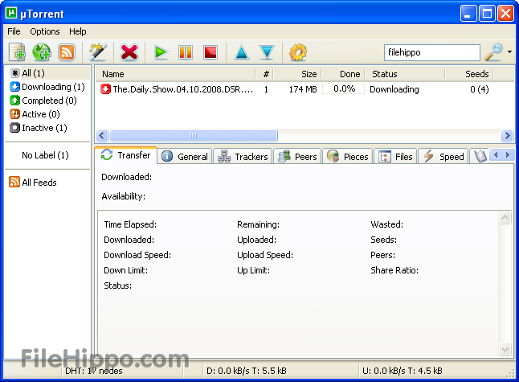Click the 0 (4) seeds cell
Screen dimensions: 519x382
[480, 89]
